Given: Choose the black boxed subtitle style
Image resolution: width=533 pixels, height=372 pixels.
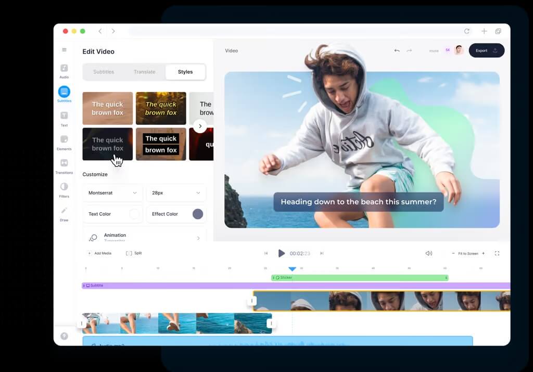Looking at the screenshot, I should [x=161, y=144].
